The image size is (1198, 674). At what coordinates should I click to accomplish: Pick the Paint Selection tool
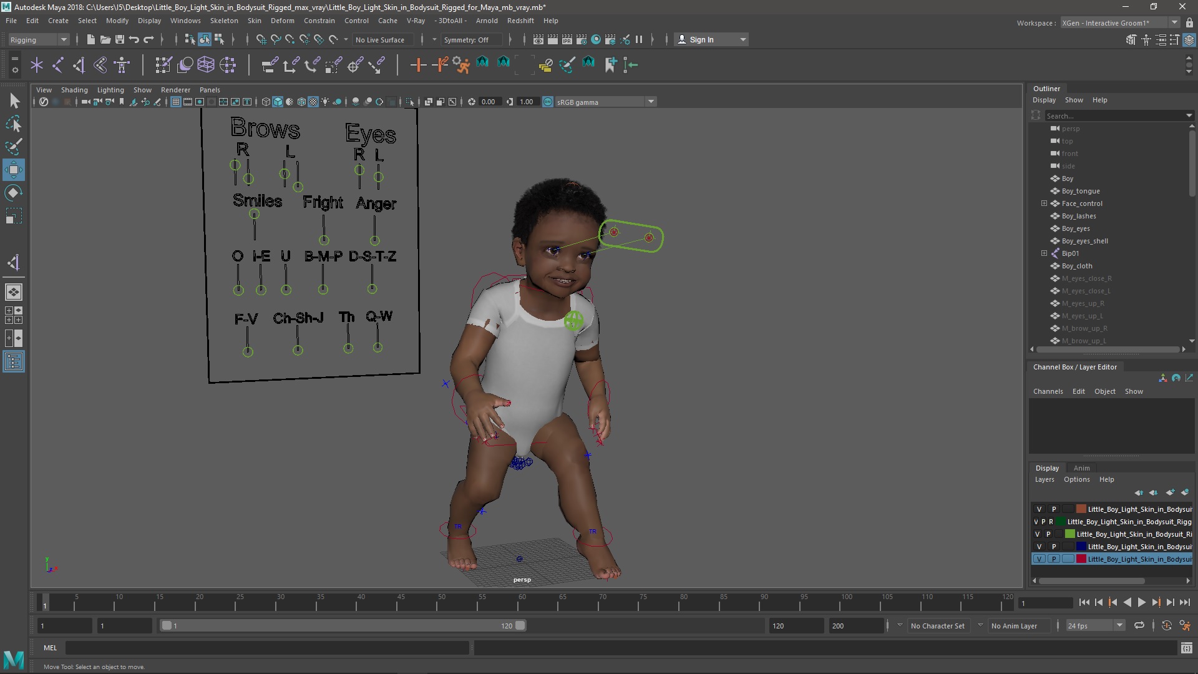14,147
